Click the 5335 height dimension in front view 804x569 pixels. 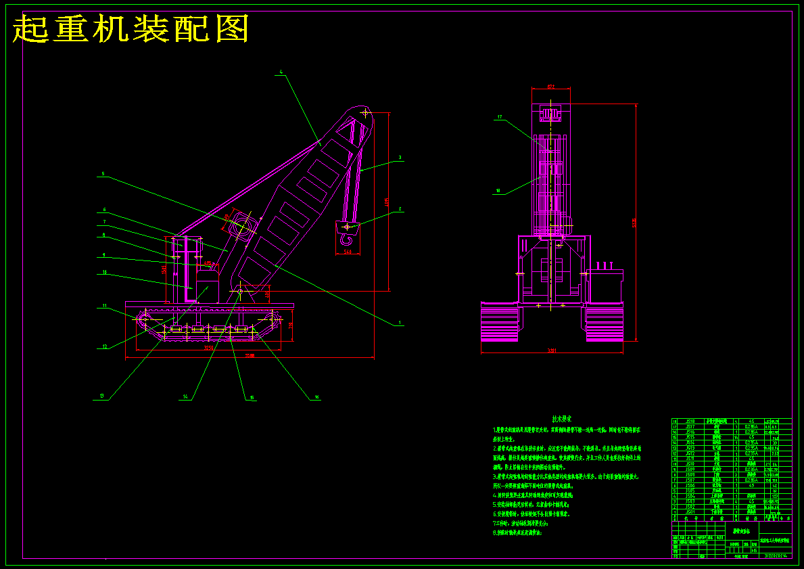(634, 223)
